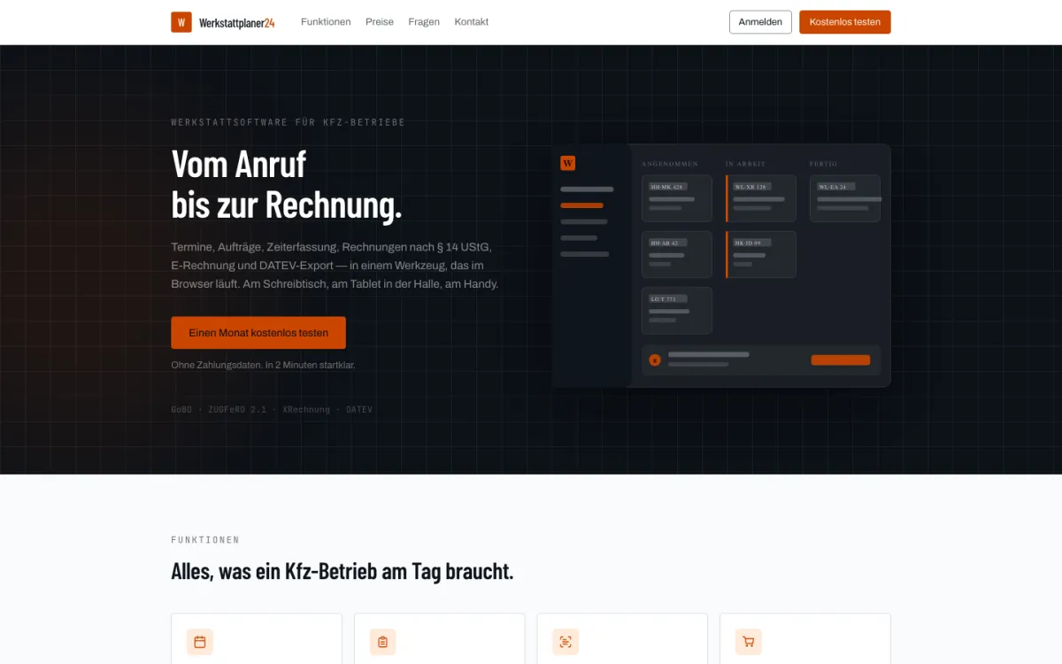
Task: Click the calendar icon in the first feature card
Action: [x=200, y=642]
